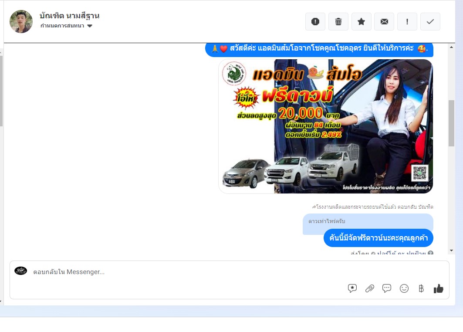The image size is (463, 332).
Task: Click the star icon in header
Action: click(x=361, y=22)
